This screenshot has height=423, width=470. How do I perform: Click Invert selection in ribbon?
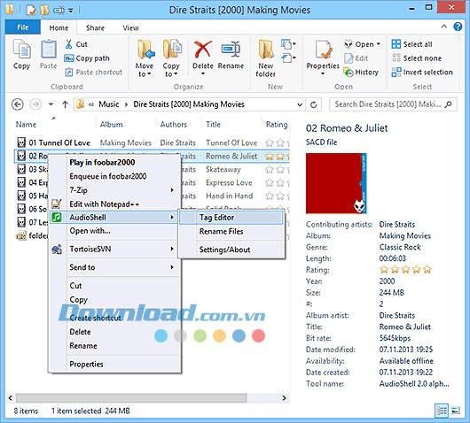coord(422,72)
